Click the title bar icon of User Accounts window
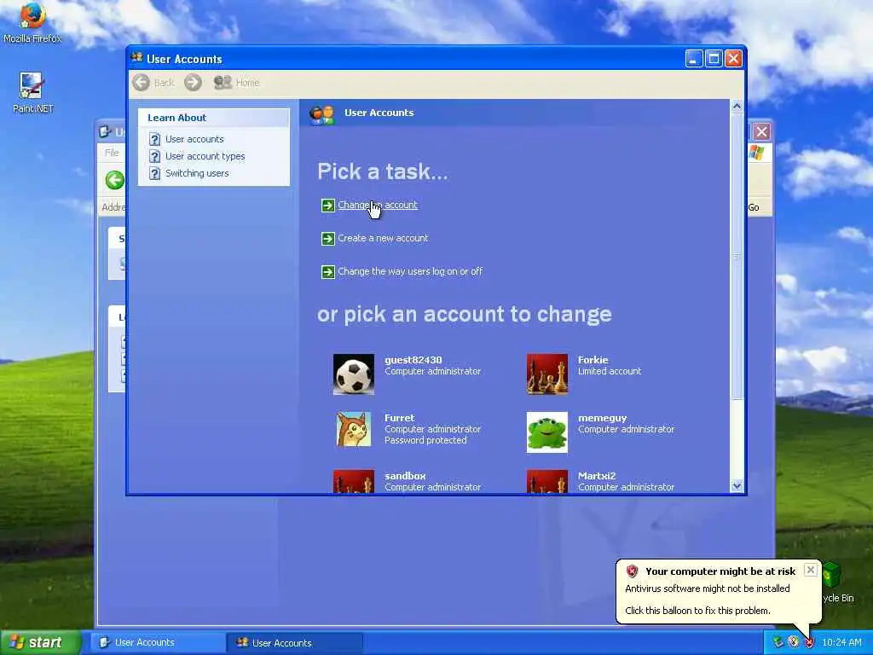Screen dimensions: 873x655 tap(137, 58)
